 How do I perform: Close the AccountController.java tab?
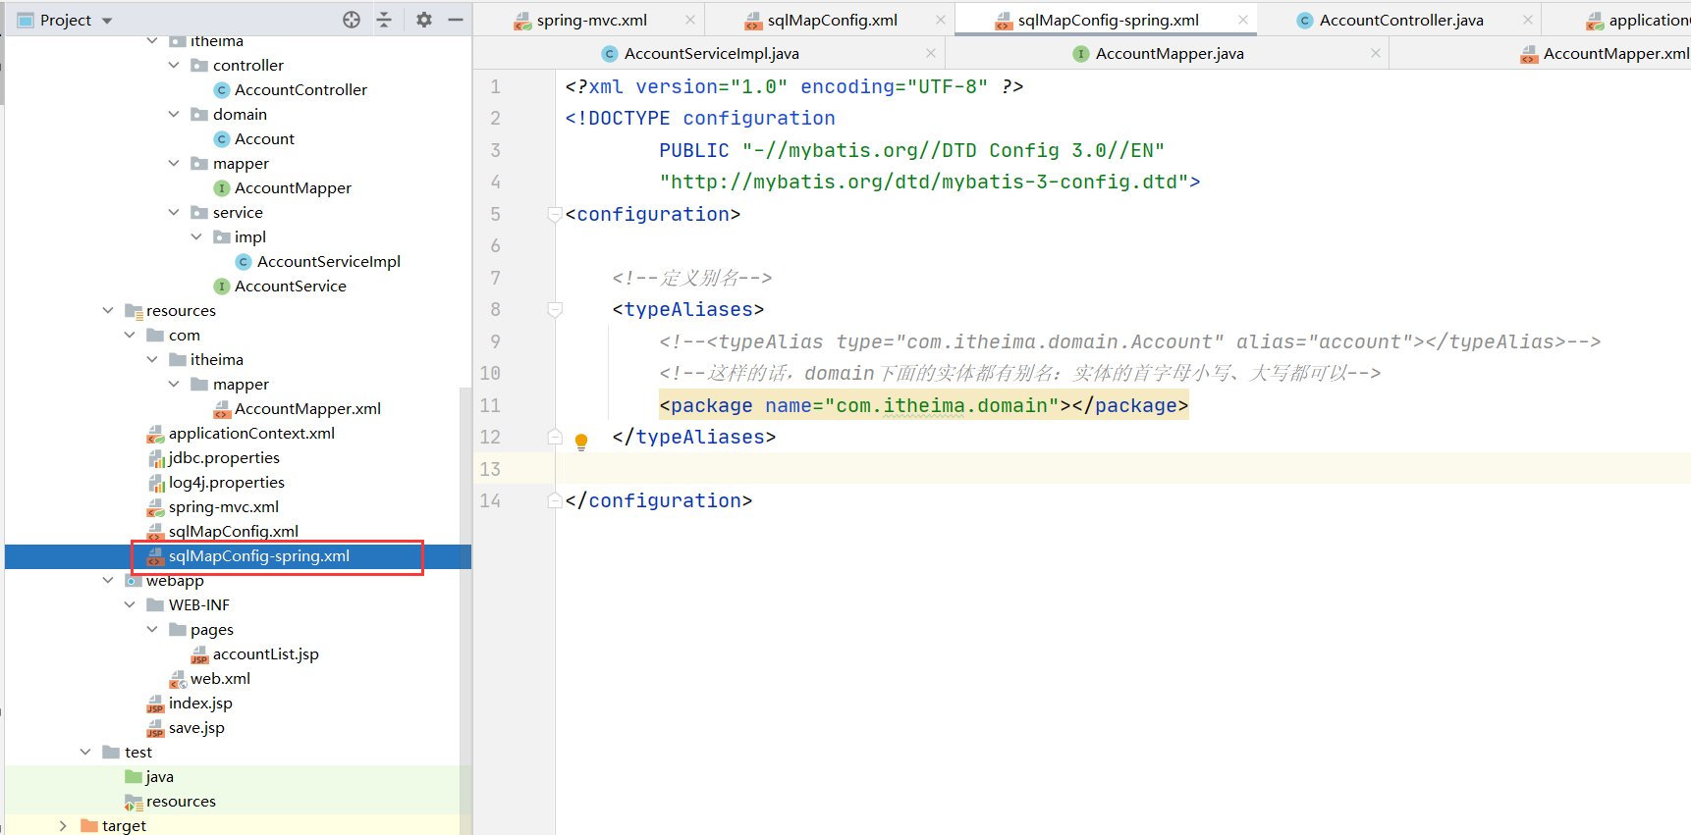coord(1528,20)
